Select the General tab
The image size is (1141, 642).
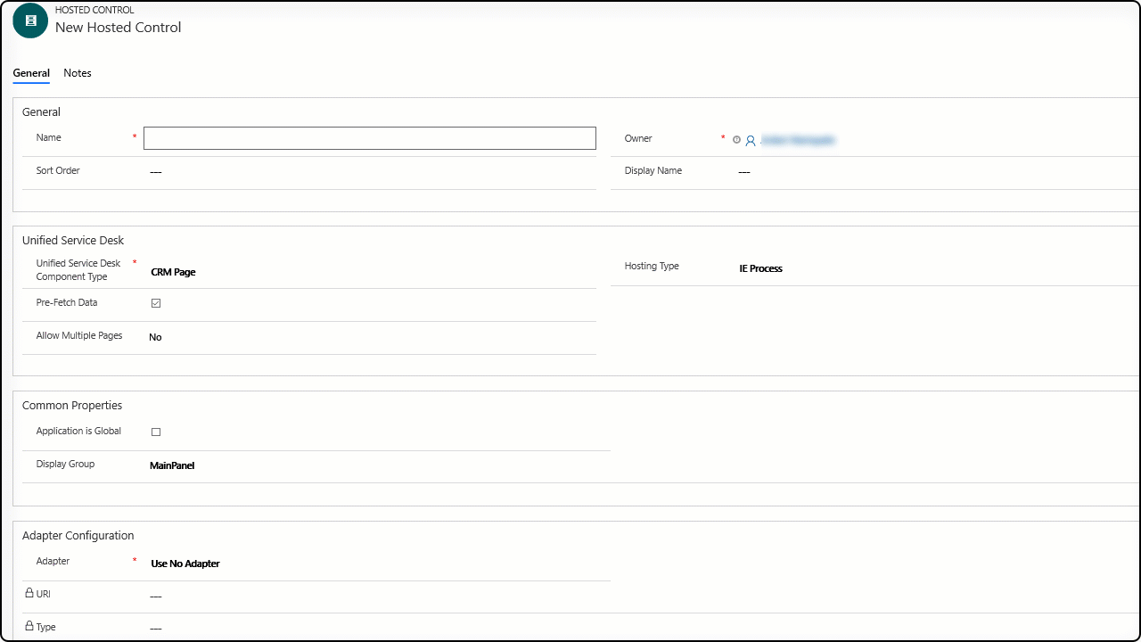tap(31, 73)
